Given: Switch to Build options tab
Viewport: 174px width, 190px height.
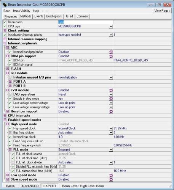Looking at the screenshot, I should point(54,16).
